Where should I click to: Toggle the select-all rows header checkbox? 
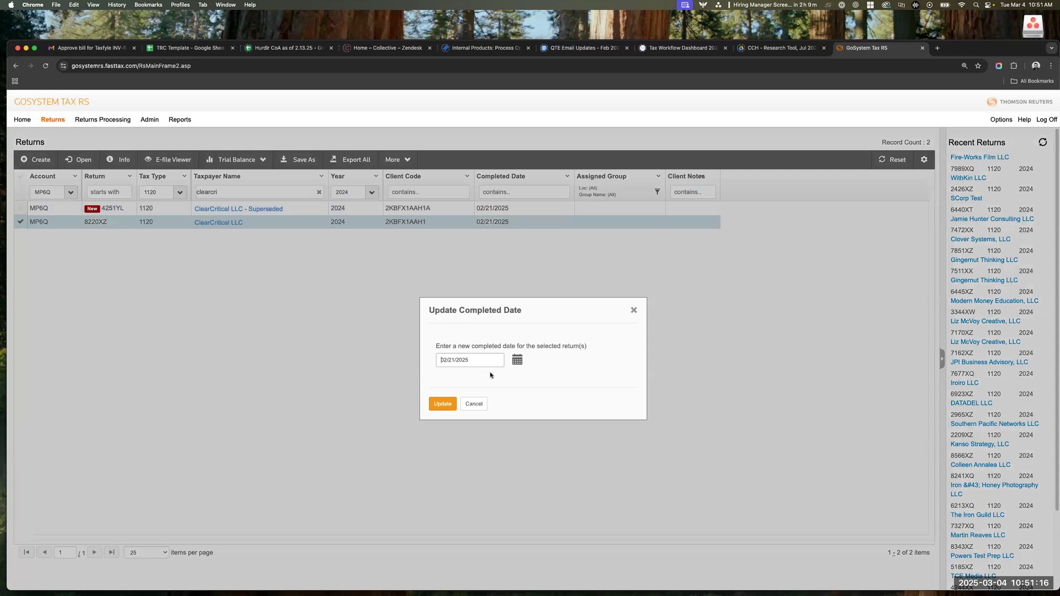click(20, 176)
